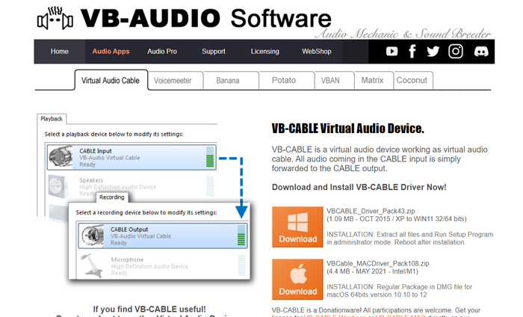Open the Licensing menu
The width and height of the screenshot is (523, 317).
coord(264,52)
